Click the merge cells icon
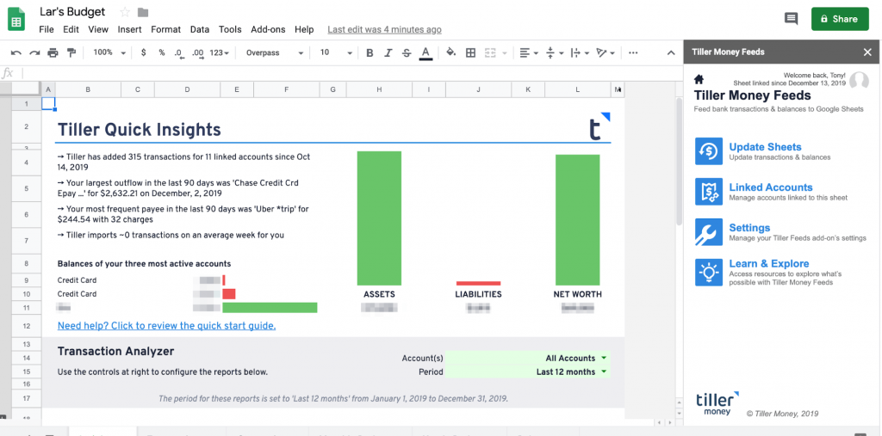The height and width of the screenshot is (436, 882). pos(490,52)
